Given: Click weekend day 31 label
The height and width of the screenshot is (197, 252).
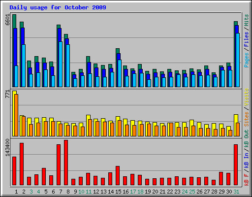Looking at the screenshot, I should [236, 192].
